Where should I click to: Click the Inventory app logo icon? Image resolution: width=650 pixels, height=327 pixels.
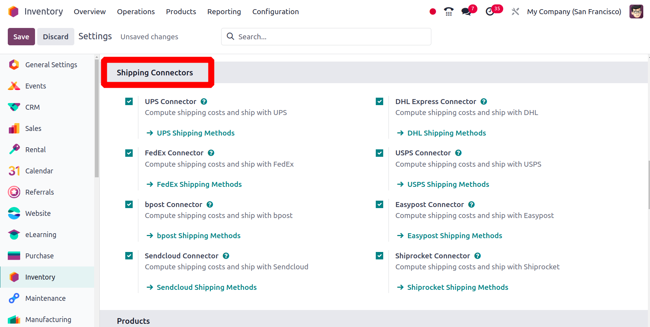[x=13, y=12]
